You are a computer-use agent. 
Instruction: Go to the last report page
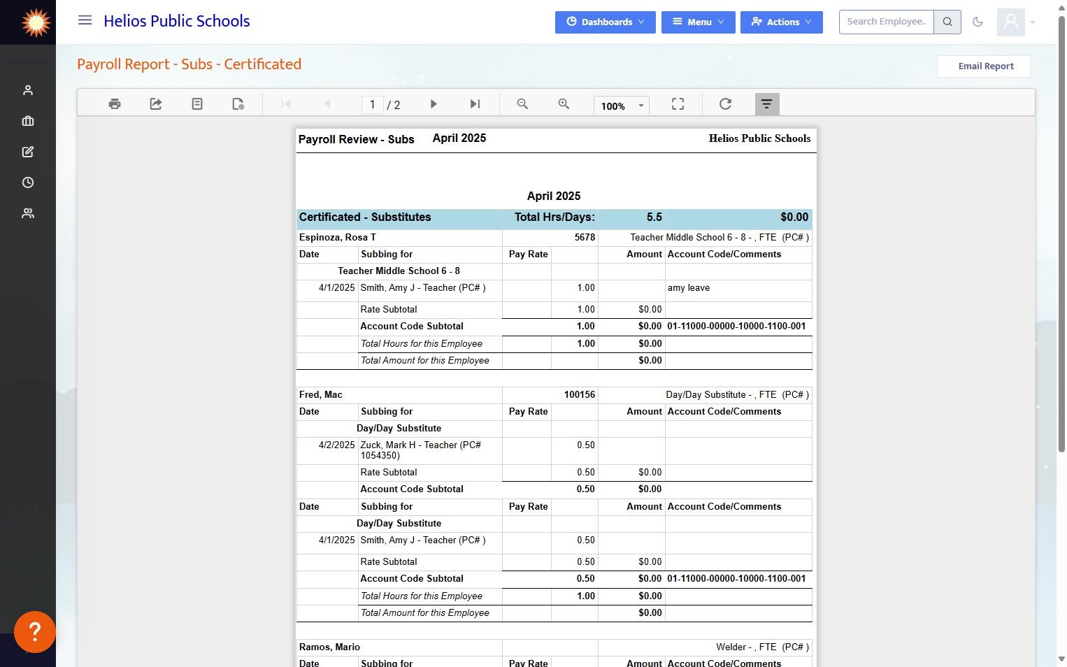point(475,104)
